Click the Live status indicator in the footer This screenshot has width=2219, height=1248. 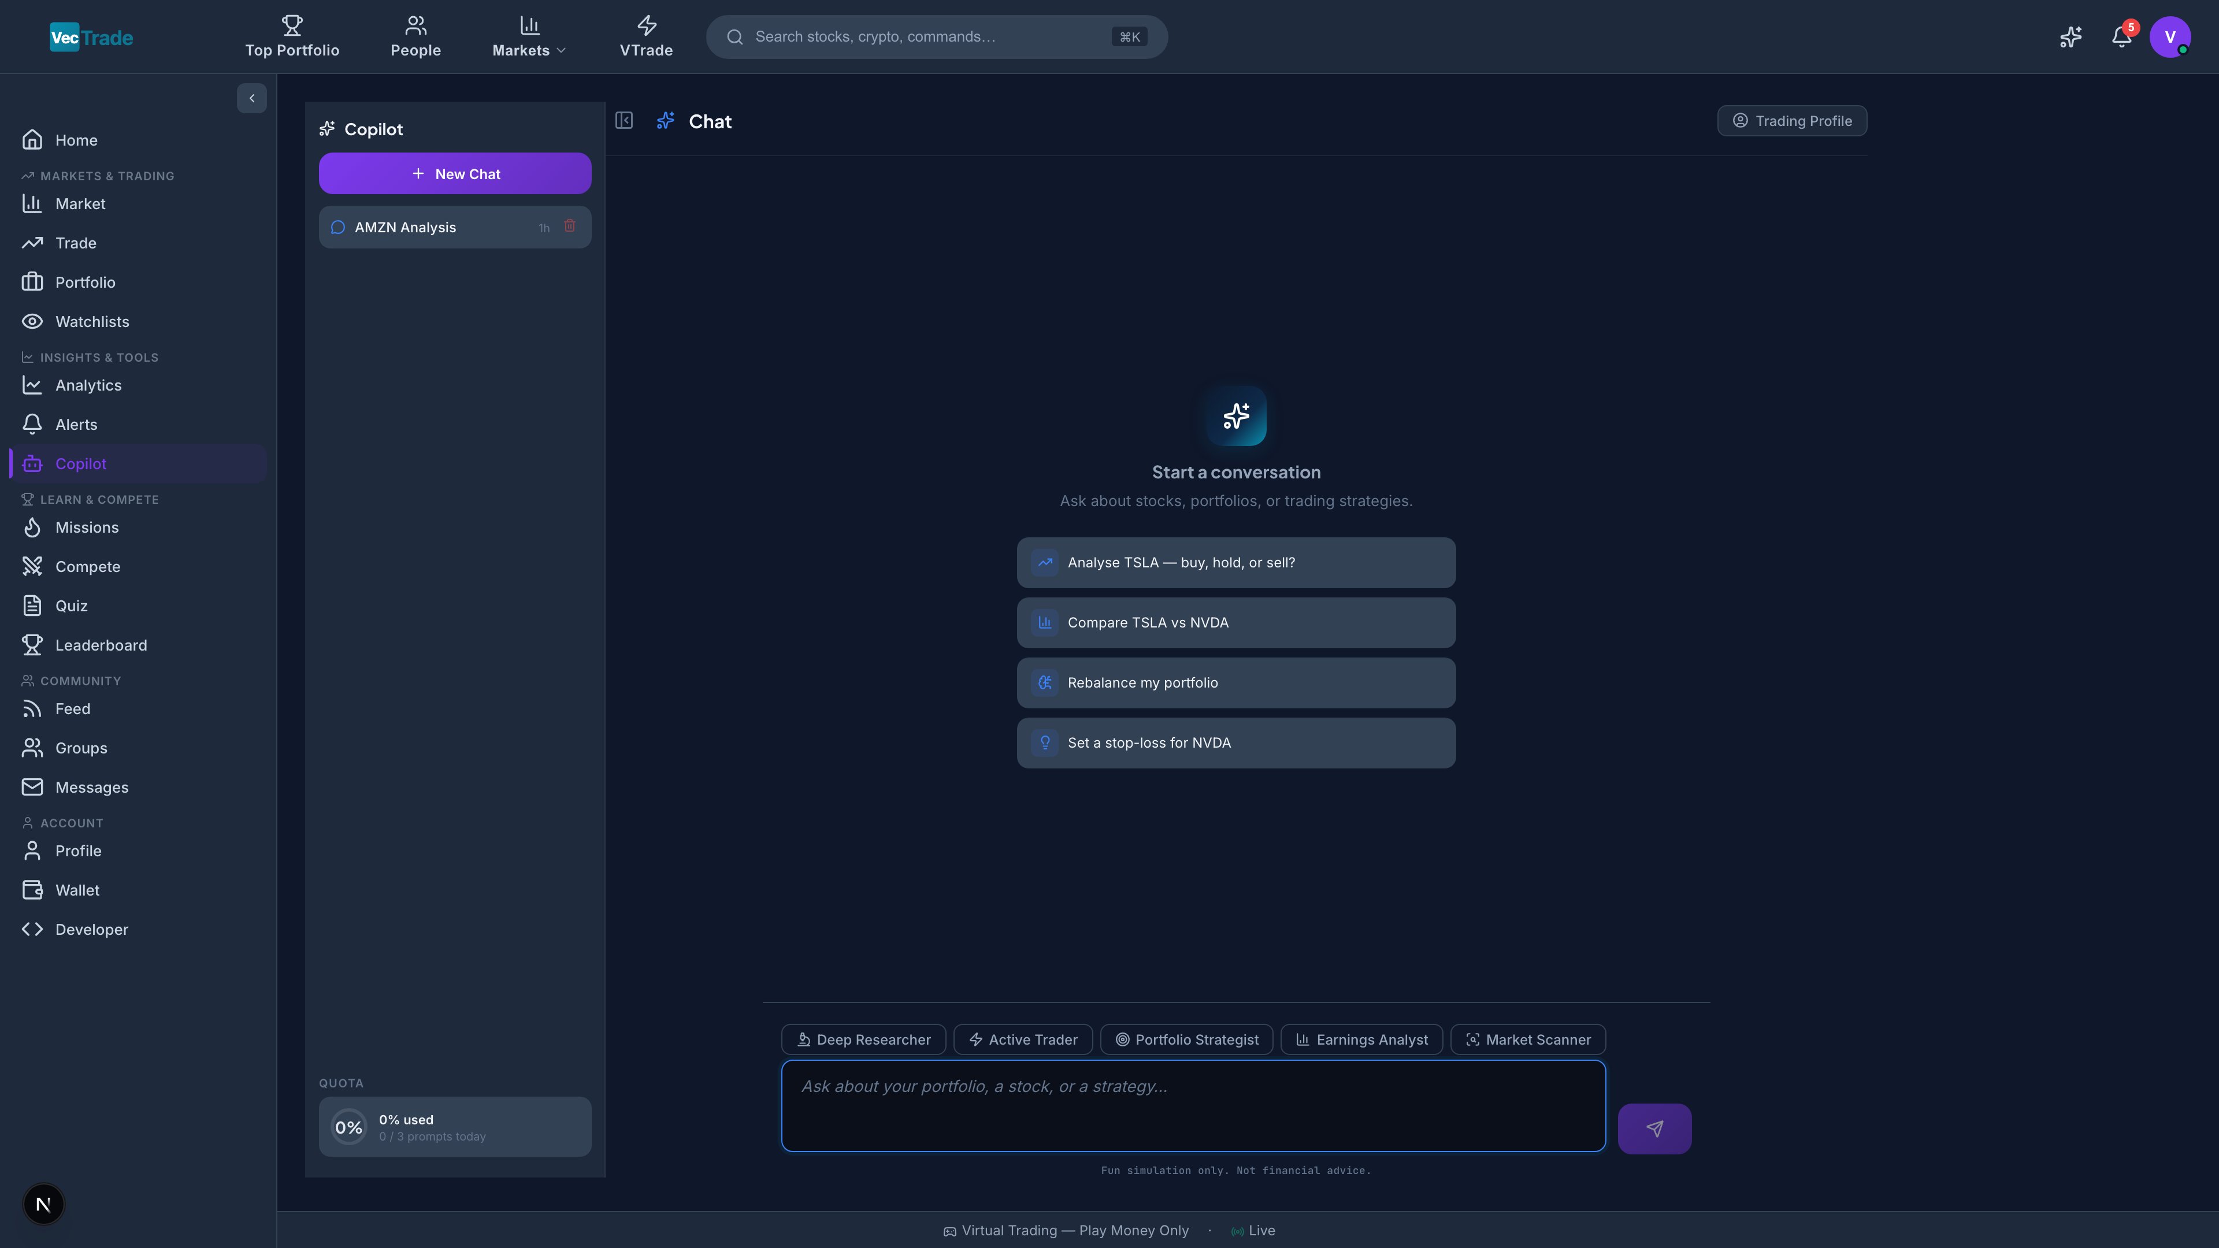pos(1253,1232)
